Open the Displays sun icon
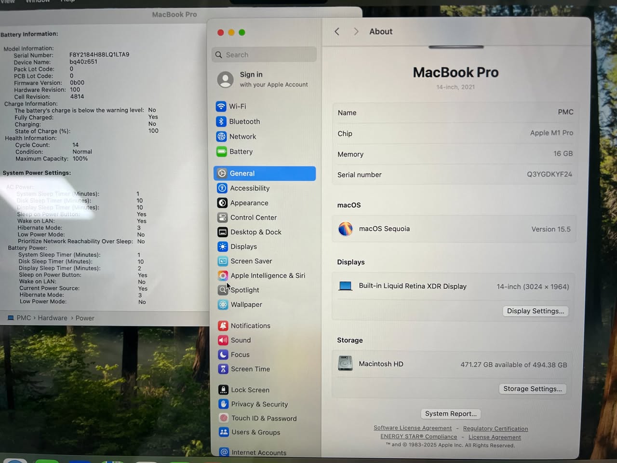The image size is (617, 463). click(222, 246)
